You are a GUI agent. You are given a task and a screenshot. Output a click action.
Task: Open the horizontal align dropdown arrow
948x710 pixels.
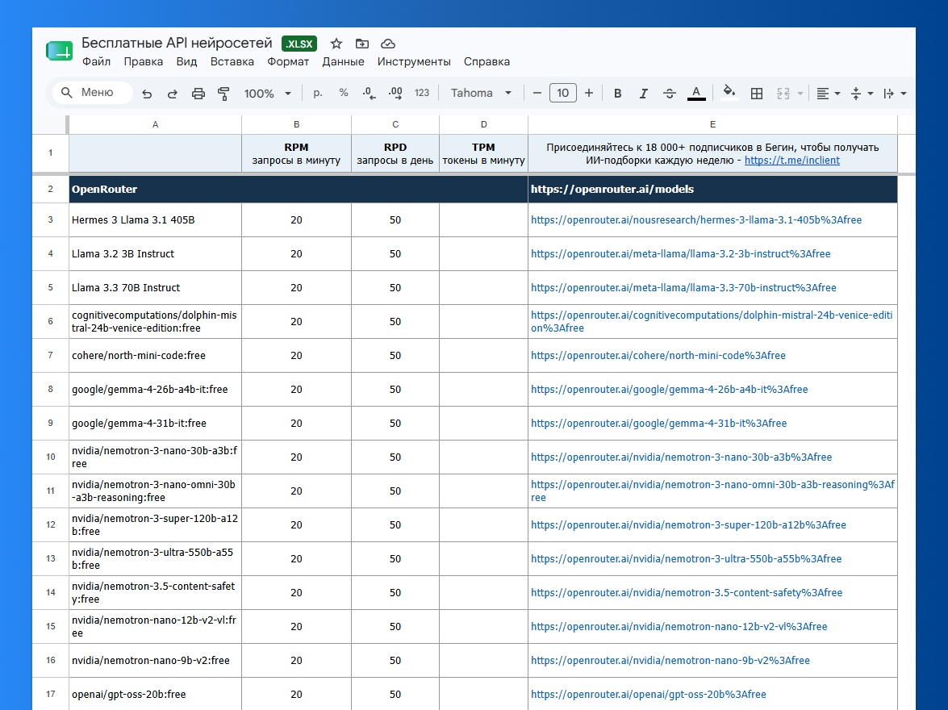click(x=837, y=94)
